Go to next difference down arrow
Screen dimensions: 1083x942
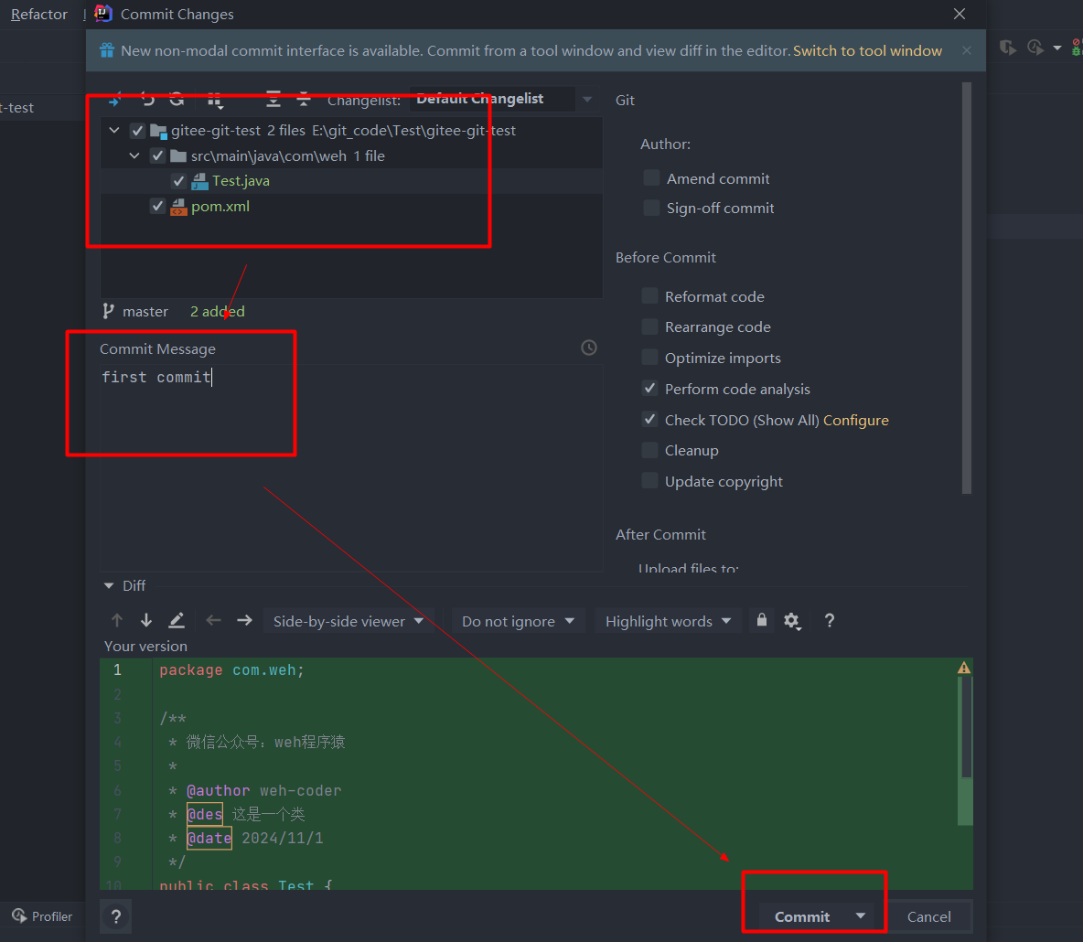(146, 620)
